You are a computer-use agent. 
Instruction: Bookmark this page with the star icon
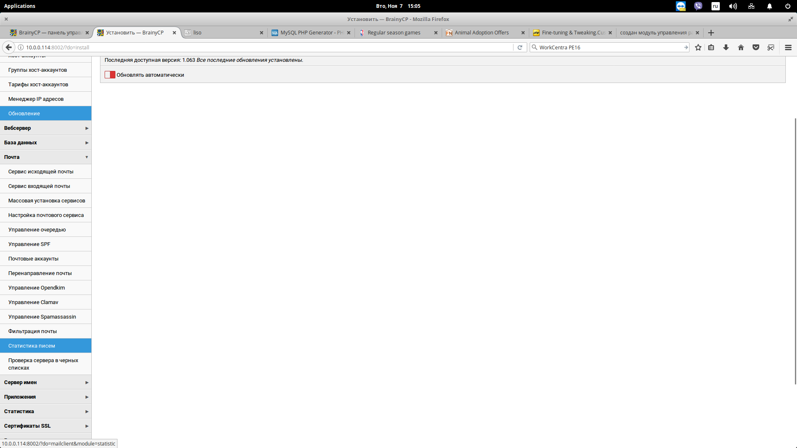698,47
